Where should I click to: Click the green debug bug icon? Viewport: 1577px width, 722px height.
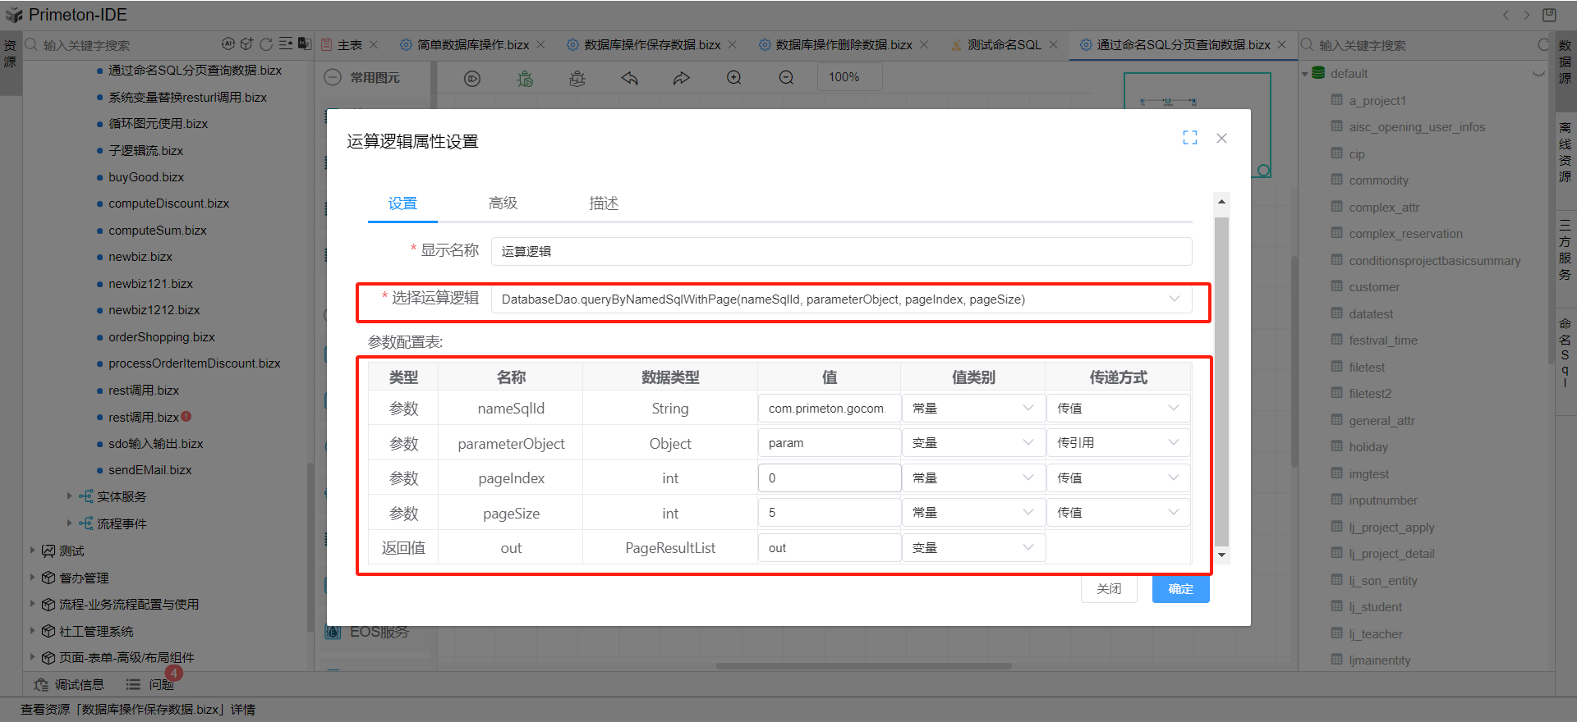[525, 78]
